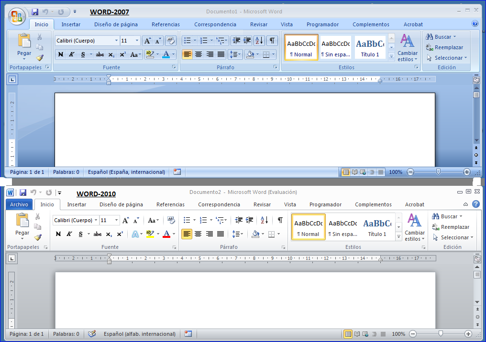The width and height of the screenshot is (486, 342).
Task: Toggle show paragraph marks in Word 2010
Action: (280, 220)
